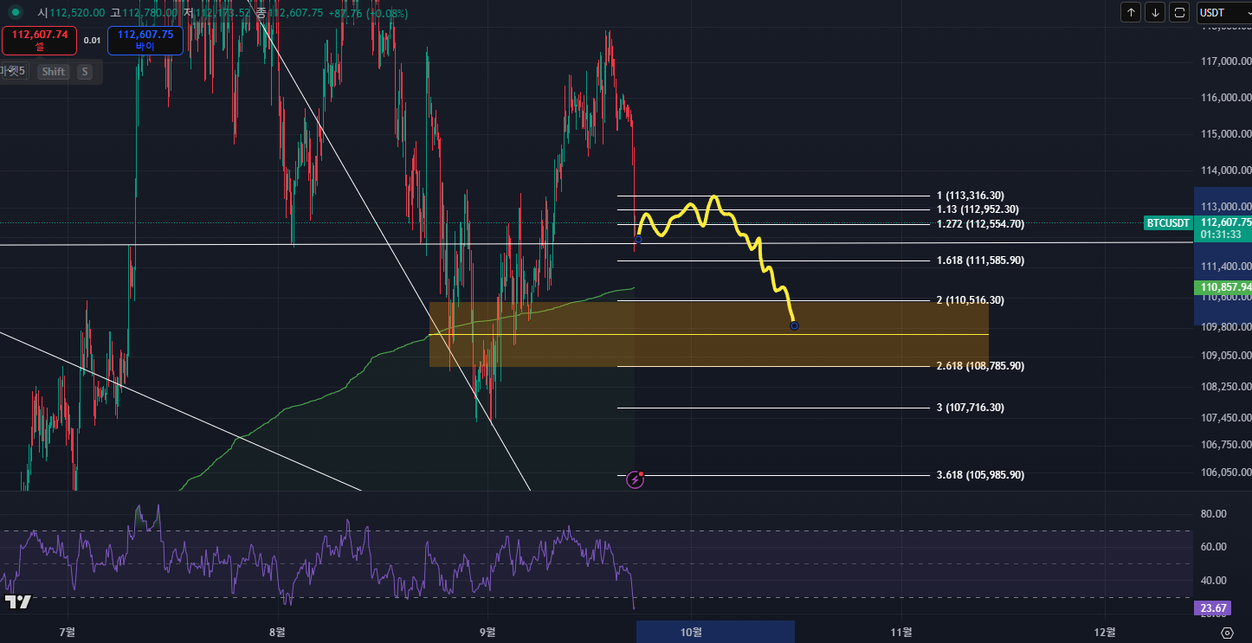Click the 0.01 spread value
This screenshot has height=643, width=1252.
point(92,40)
